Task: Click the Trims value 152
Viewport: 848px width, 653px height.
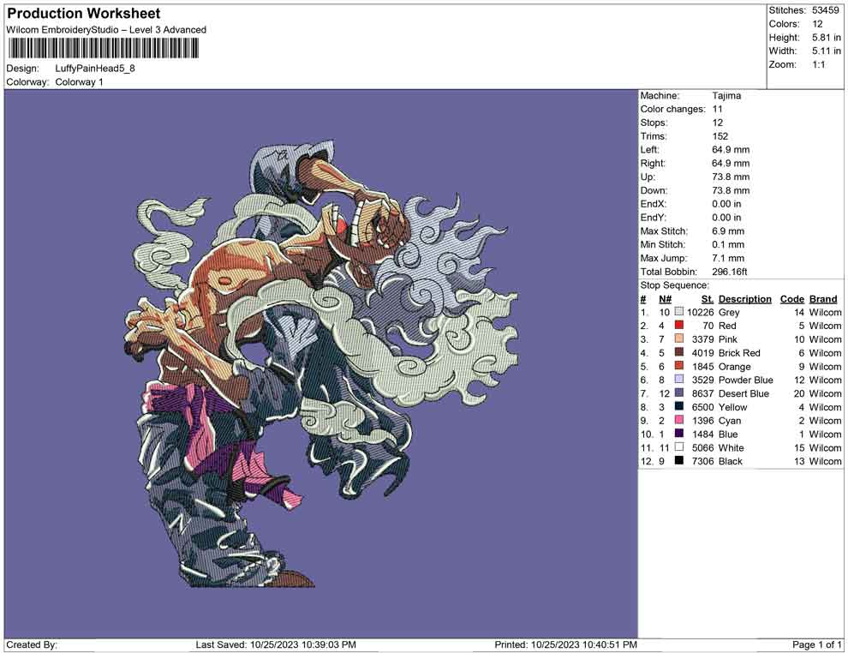Action: (x=720, y=136)
